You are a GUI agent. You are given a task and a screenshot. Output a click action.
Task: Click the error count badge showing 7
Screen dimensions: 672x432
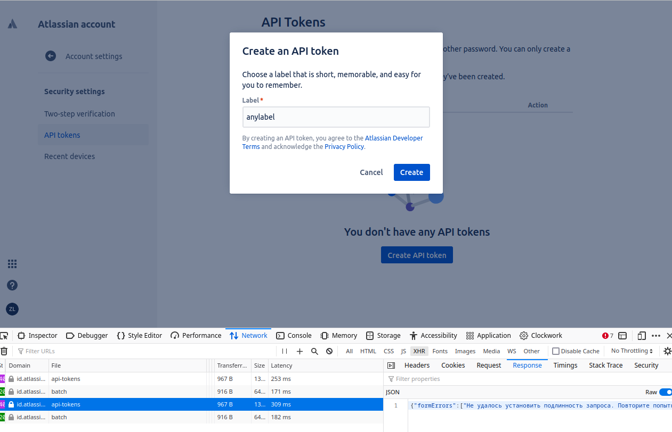(608, 336)
